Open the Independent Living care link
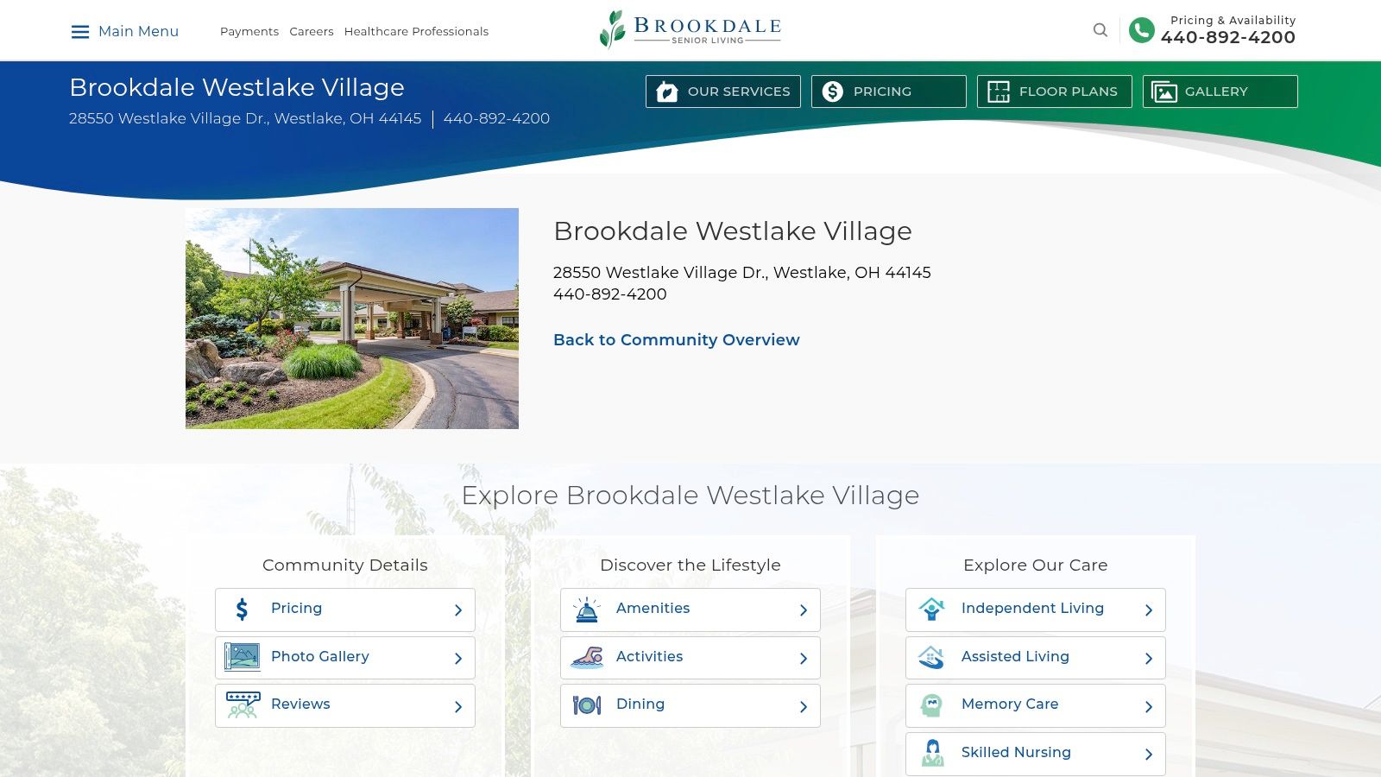Image resolution: width=1381 pixels, height=777 pixels. coord(1032,609)
